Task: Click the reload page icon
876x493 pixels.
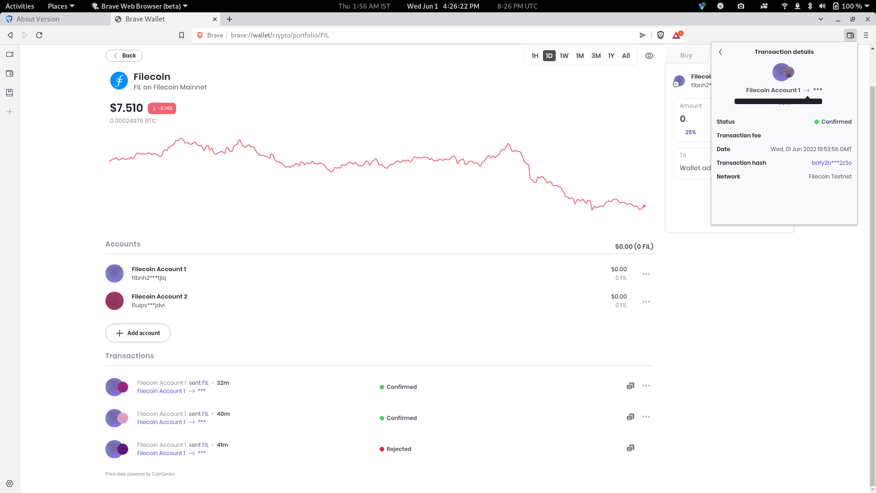Action: pos(39,35)
